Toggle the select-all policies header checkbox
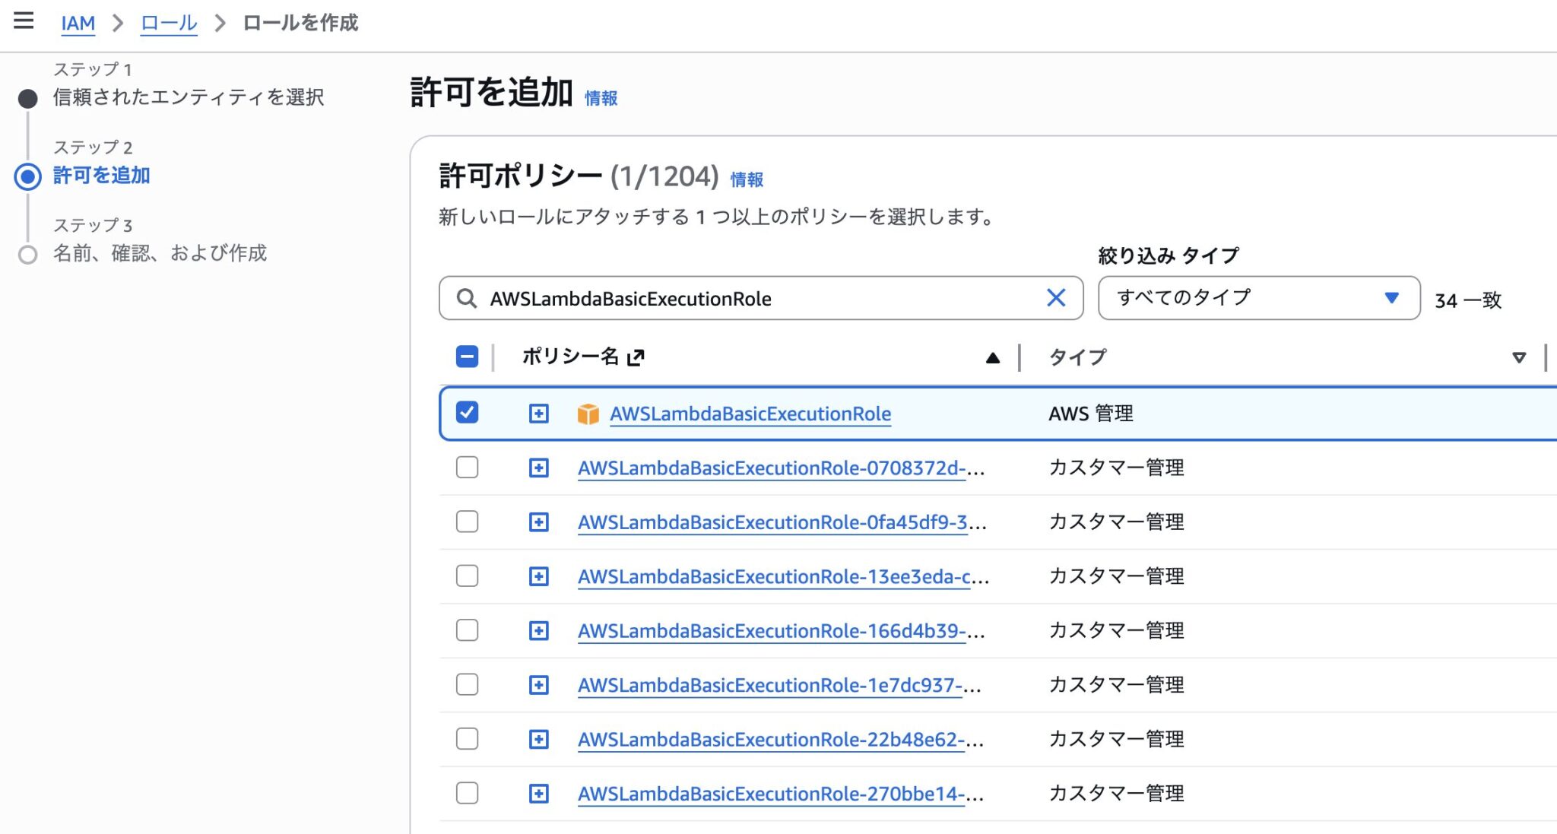Viewport: 1557px width, 834px height. tap(467, 357)
